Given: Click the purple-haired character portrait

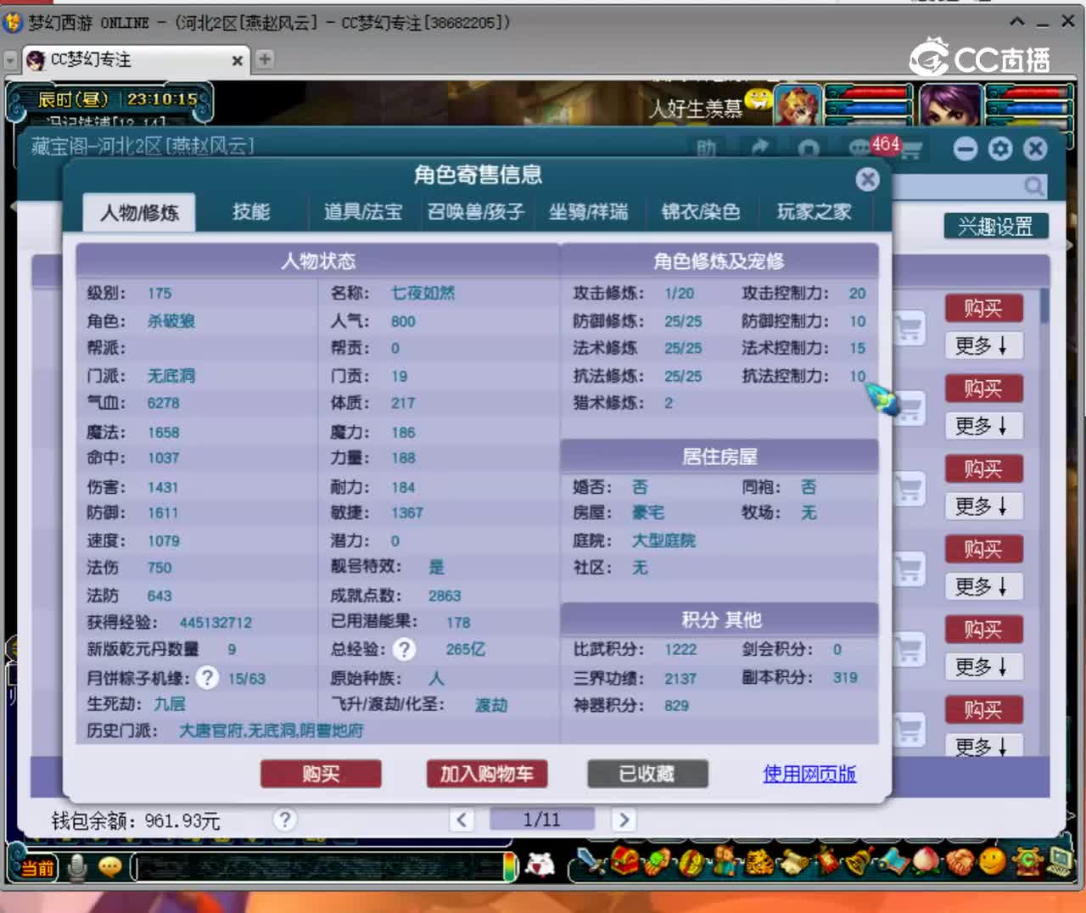Looking at the screenshot, I should (x=949, y=107).
